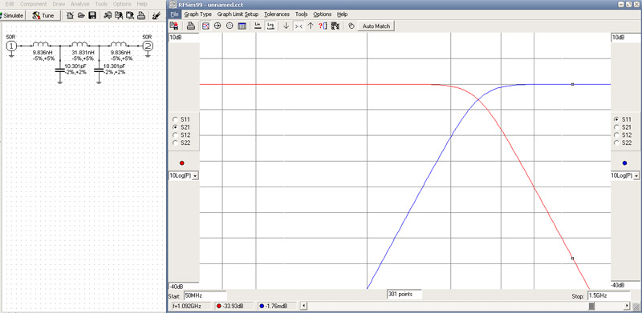The image size is (642, 313).
Task: Switch to the Smith chart graph type icon
Action: pyautogui.click(x=217, y=26)
